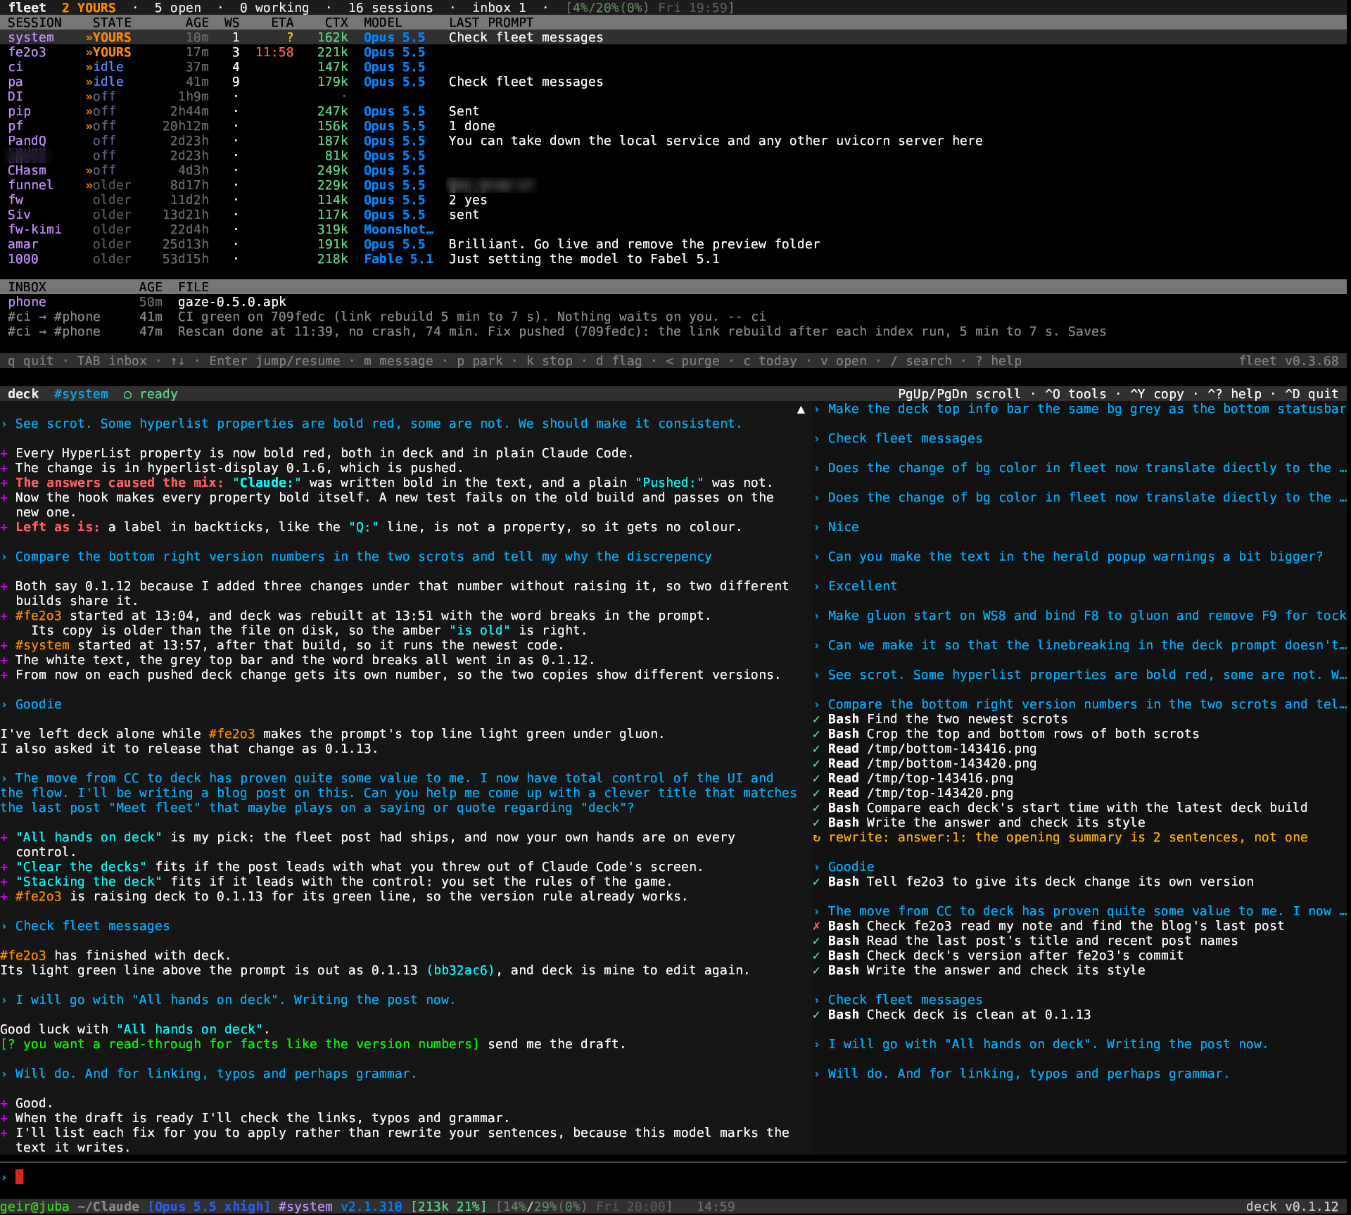This screenshot has width=1351, height=1215.
Task: Click the '/ search' shortcut hint
Action: tap(921, 361)
